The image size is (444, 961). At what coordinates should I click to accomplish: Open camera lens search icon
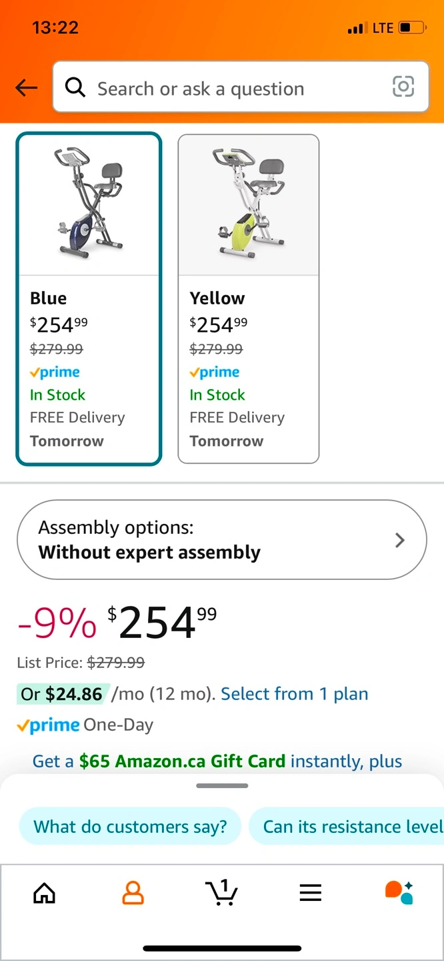(x=403, y=87)
